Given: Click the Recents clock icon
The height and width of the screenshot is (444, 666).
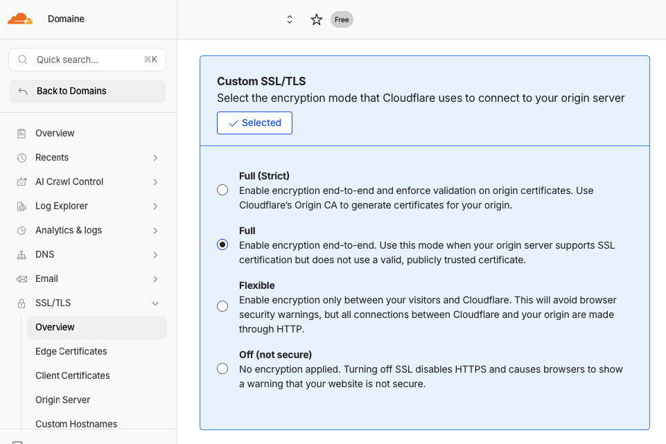Looking at the screenshot, I should (x=21, y=158).
